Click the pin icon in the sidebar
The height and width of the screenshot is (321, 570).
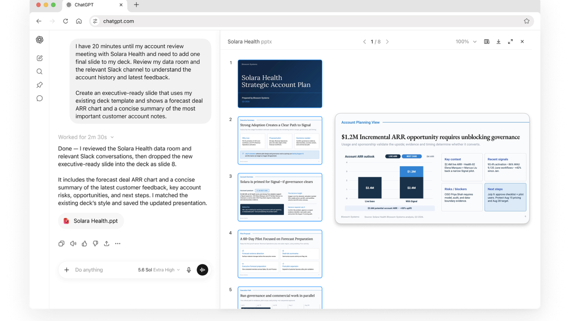(x=40, y=85)
